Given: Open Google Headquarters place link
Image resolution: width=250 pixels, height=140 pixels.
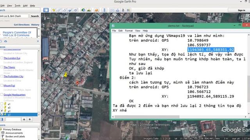Looking at the screenshot, I should point(14,94).
